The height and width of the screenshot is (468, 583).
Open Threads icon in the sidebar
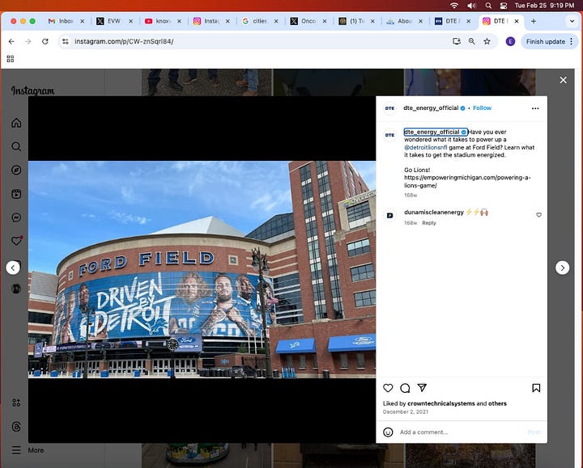[x=16, y=427]
